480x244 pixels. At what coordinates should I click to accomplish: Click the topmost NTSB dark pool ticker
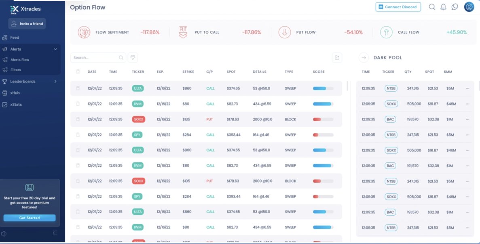(391, 88)
